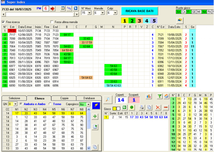This screenshot has width=214, height=152.
Task: Click the magnifying glass search icon
Action: click(x=108, y=100)
